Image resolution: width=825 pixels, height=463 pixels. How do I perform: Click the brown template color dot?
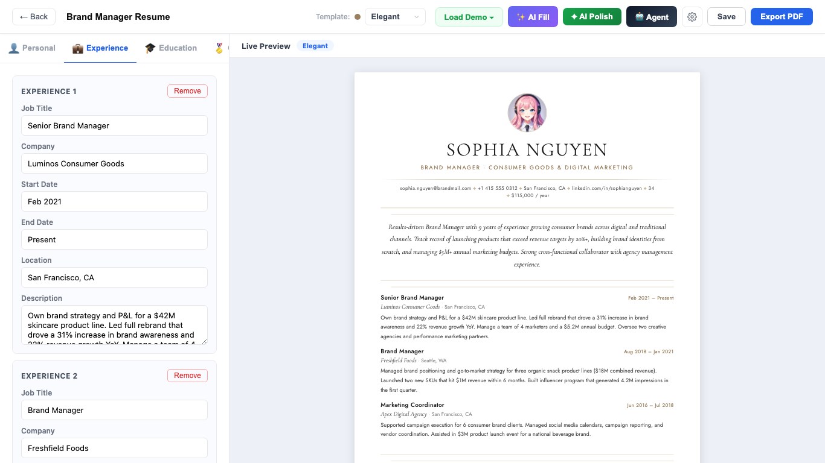(x=358, y=17)
